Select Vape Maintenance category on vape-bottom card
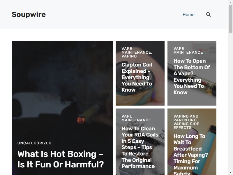 [x=188, y=50]
